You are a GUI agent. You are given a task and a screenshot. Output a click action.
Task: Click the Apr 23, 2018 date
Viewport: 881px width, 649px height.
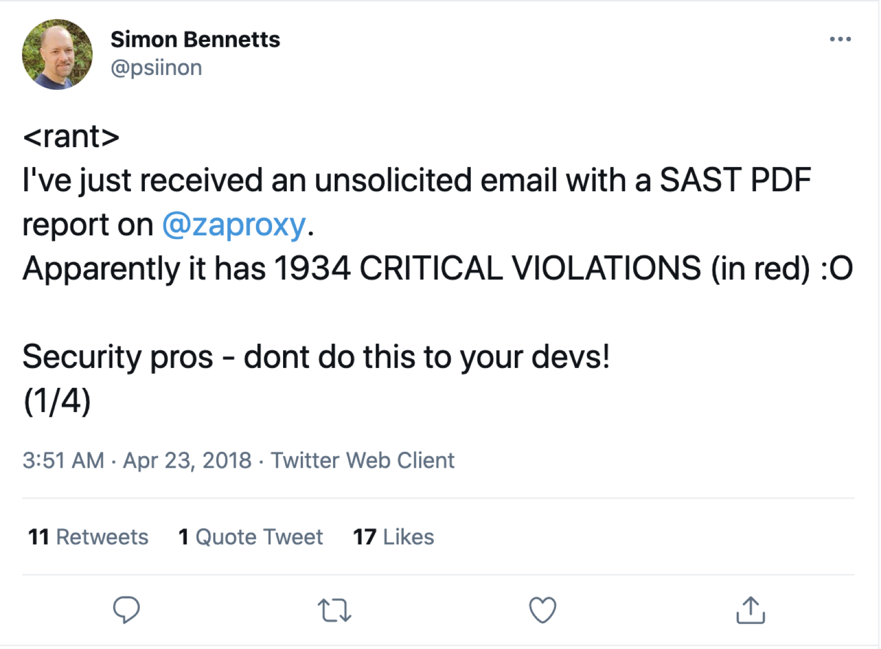187,461
